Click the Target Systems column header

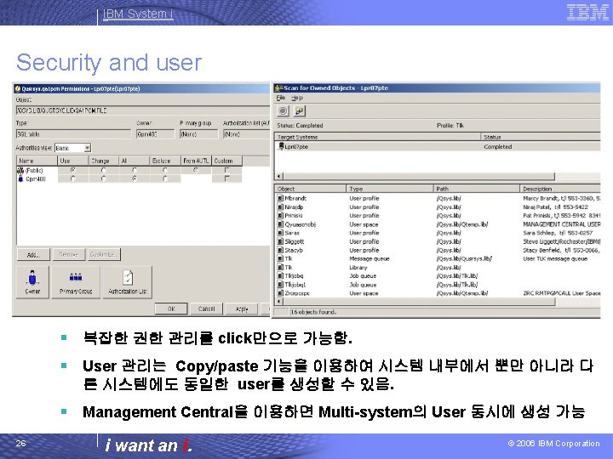tap(378, 137)
